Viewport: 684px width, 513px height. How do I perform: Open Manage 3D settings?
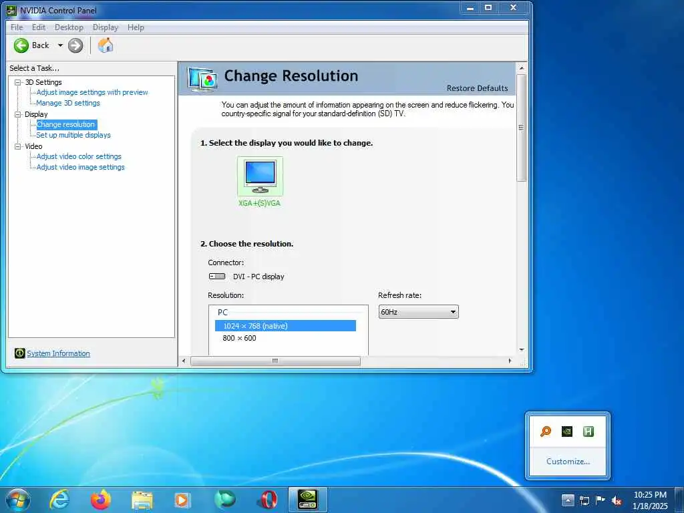click(68, 103)
